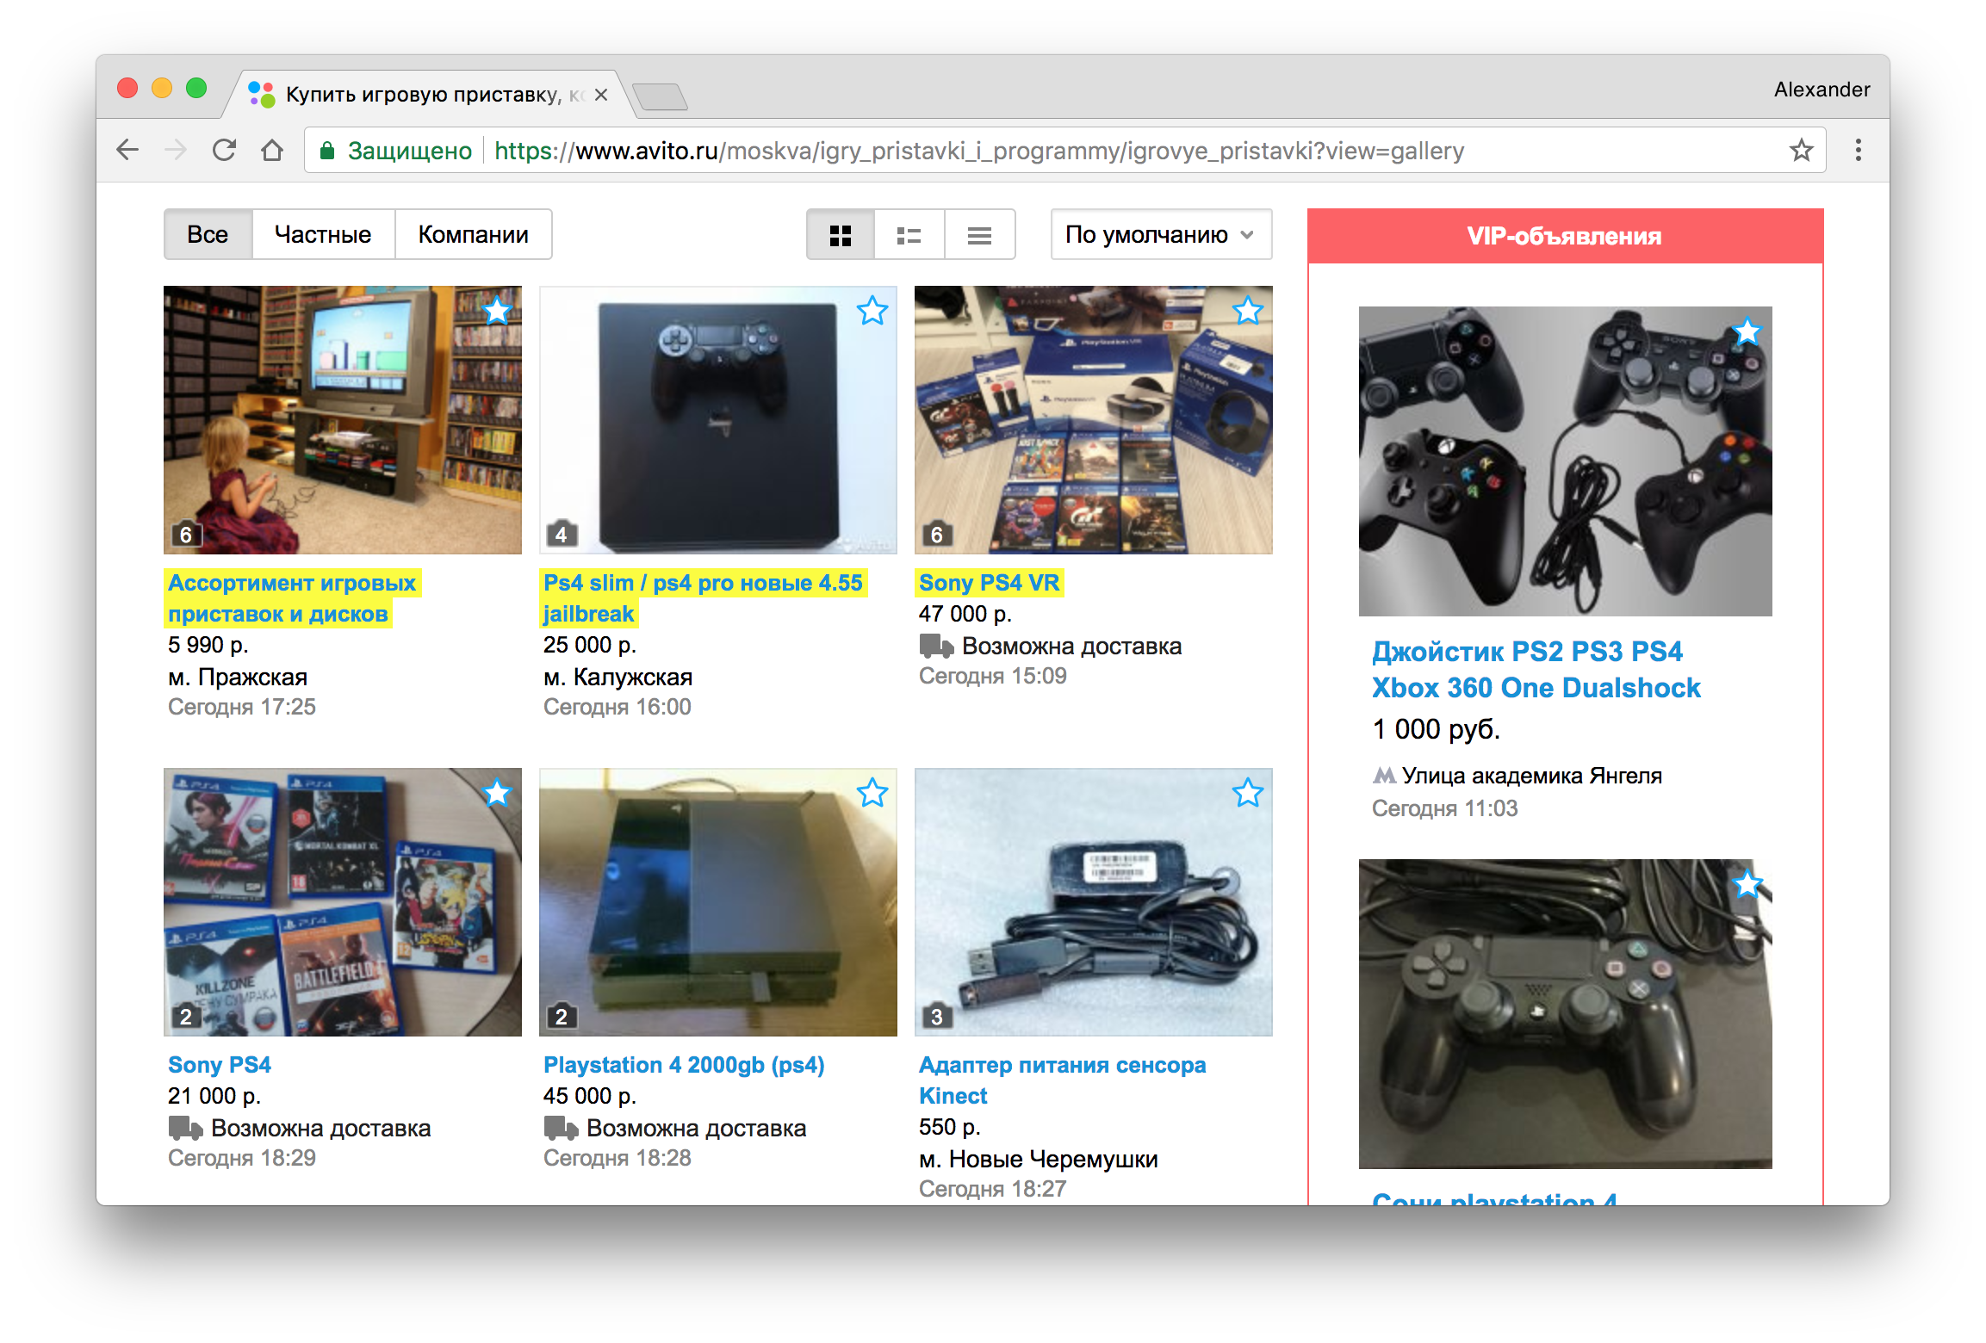This screenshot has width=1986, height=1343.
Task: Reload the page with refresh icon
Action: pyautogui.click(x=224, y=151)
